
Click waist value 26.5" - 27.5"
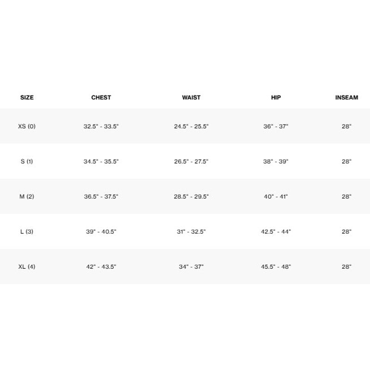pos(191,161)
